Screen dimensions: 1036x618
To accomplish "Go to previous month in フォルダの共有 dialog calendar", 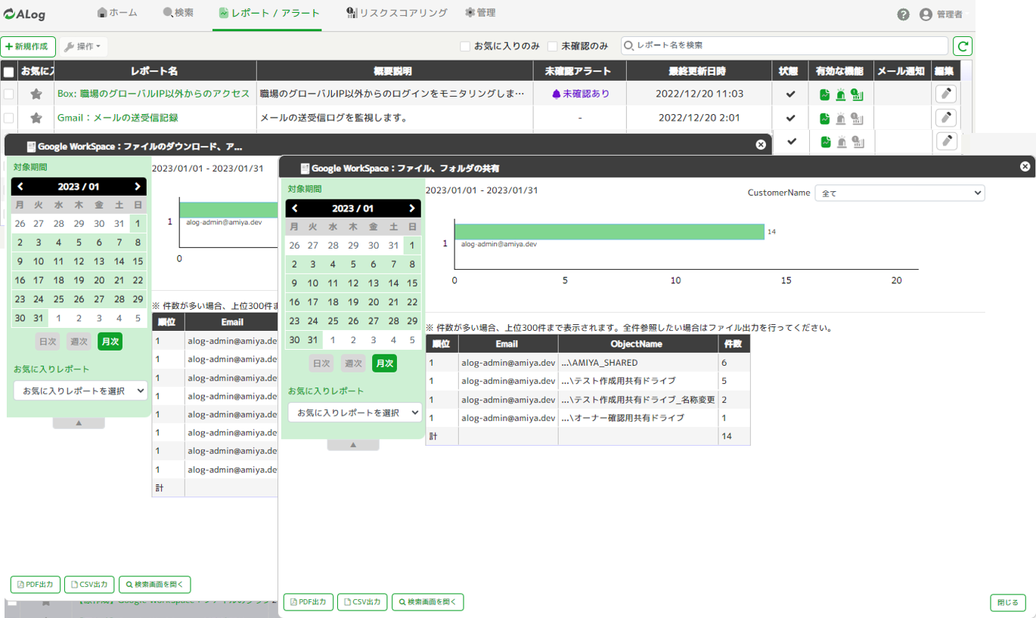I will pyautogui.click(x=295, y=209).
